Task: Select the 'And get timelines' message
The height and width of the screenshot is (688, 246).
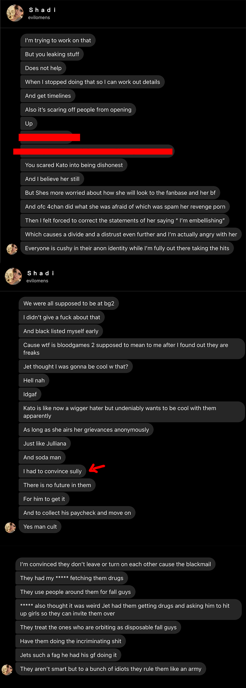Action: tap(48, 96)
